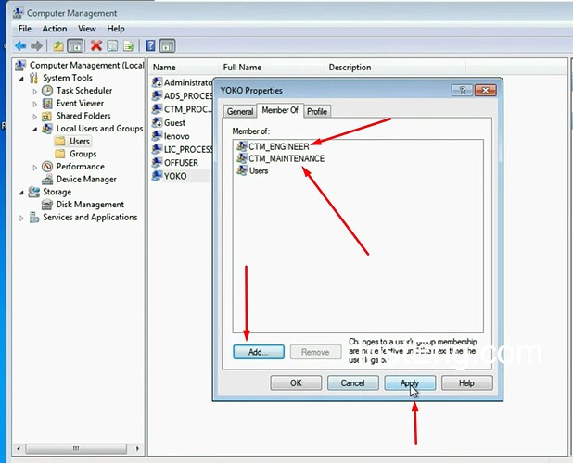Open the Help menu
Viewport: 573px width, 463px height.
[116, 29]
